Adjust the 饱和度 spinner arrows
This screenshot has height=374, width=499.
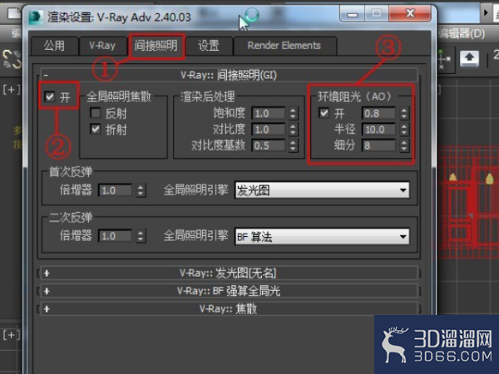[293, 114]
